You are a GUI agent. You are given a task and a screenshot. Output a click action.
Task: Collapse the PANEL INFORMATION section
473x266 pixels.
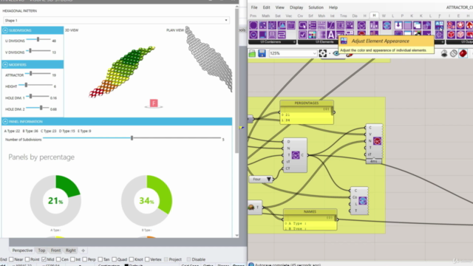point(5,121)
